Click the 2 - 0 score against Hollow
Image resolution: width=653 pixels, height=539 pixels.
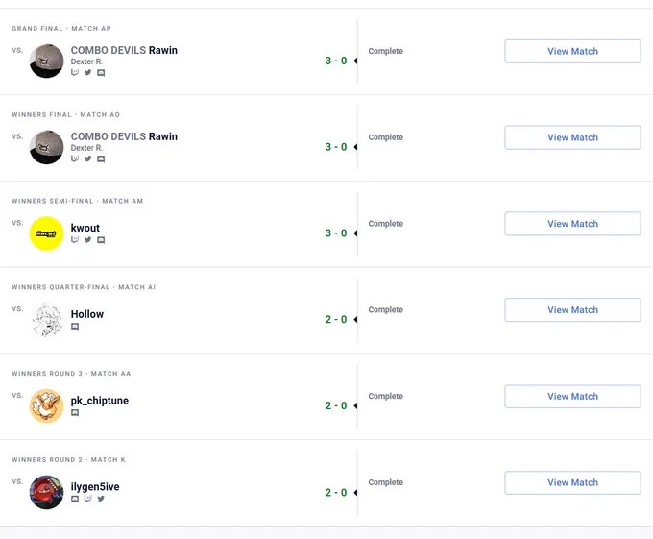[x=336, y=320]
